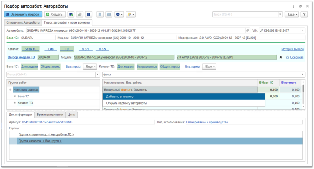Open the three-dot window menu icon
The width and height of the screenshot is (314, 169).
tap(293, 6)
